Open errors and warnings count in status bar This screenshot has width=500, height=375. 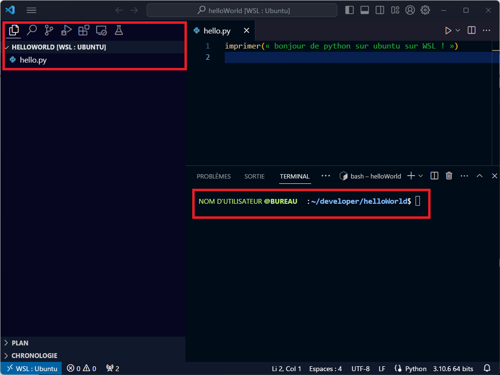pyautogui.click(x=82, y=368)
